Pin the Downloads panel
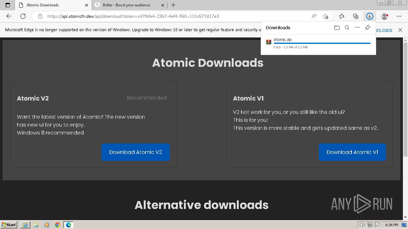 click(x=368, y=28)
